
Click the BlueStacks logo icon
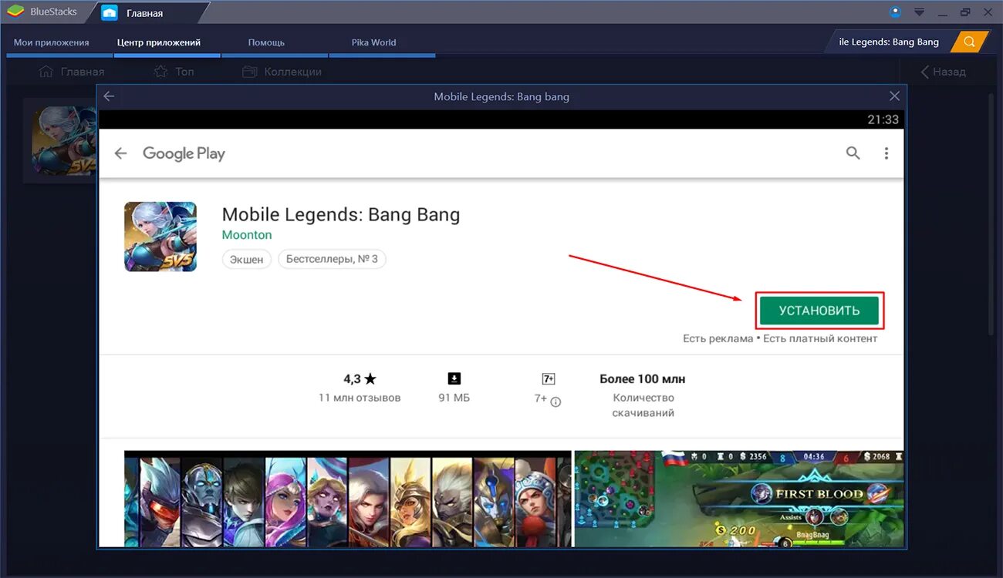click(14, 11)
